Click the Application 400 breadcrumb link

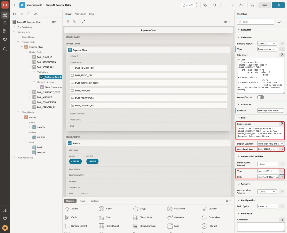coord(34,5)
